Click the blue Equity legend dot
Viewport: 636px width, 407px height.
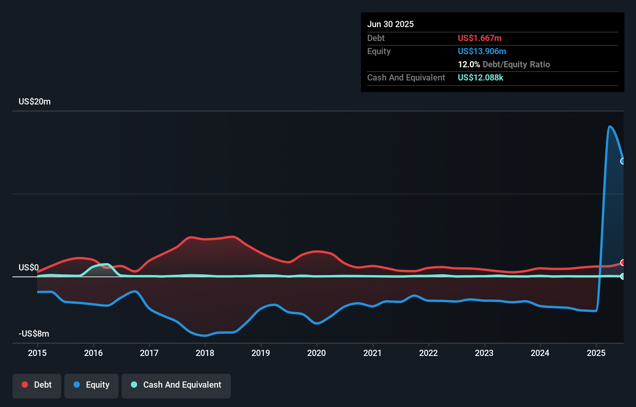click(76, 385)
